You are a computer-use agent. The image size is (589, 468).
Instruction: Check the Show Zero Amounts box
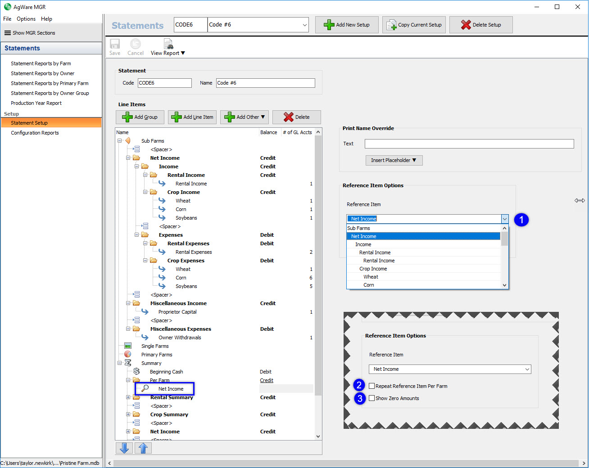point(372,398)
